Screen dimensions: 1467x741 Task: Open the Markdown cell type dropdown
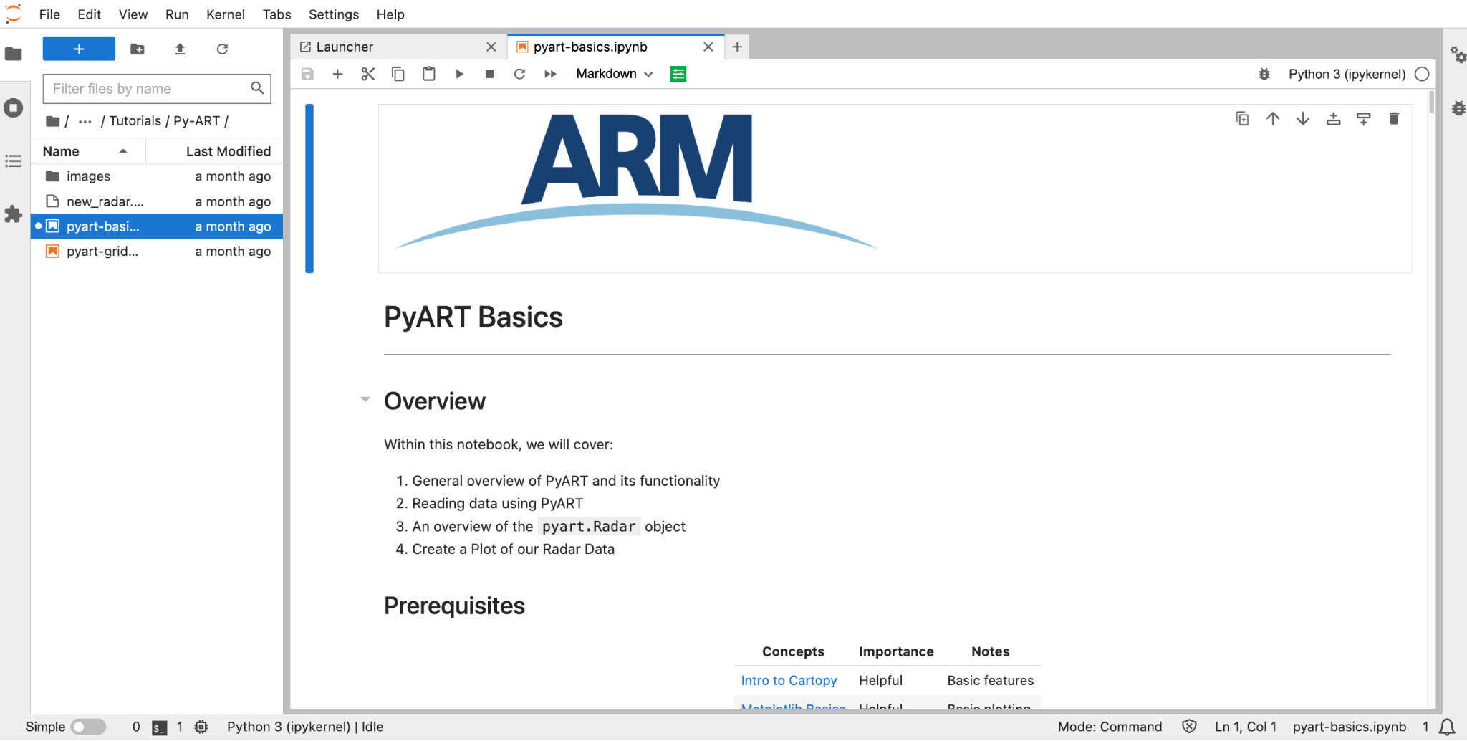pyautogui.click(x=614, y=74)
